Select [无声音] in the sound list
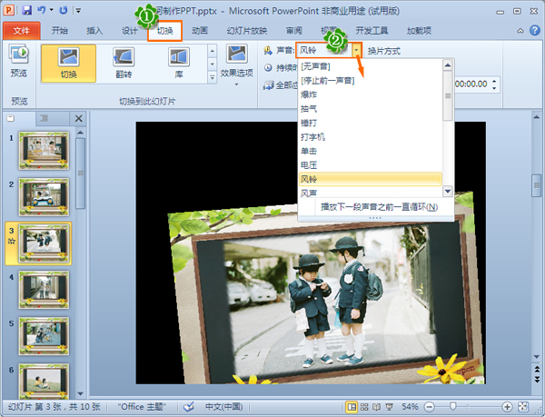The width and height of the screenshot is (545, 417). (371, 66)
